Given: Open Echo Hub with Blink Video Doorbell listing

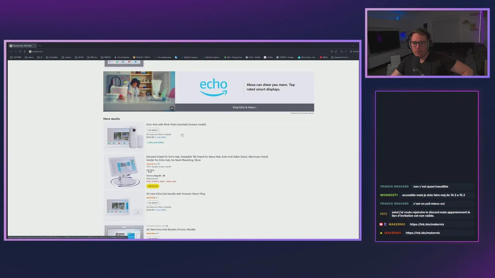Looking at the screenshot, I should coord(176,124).
